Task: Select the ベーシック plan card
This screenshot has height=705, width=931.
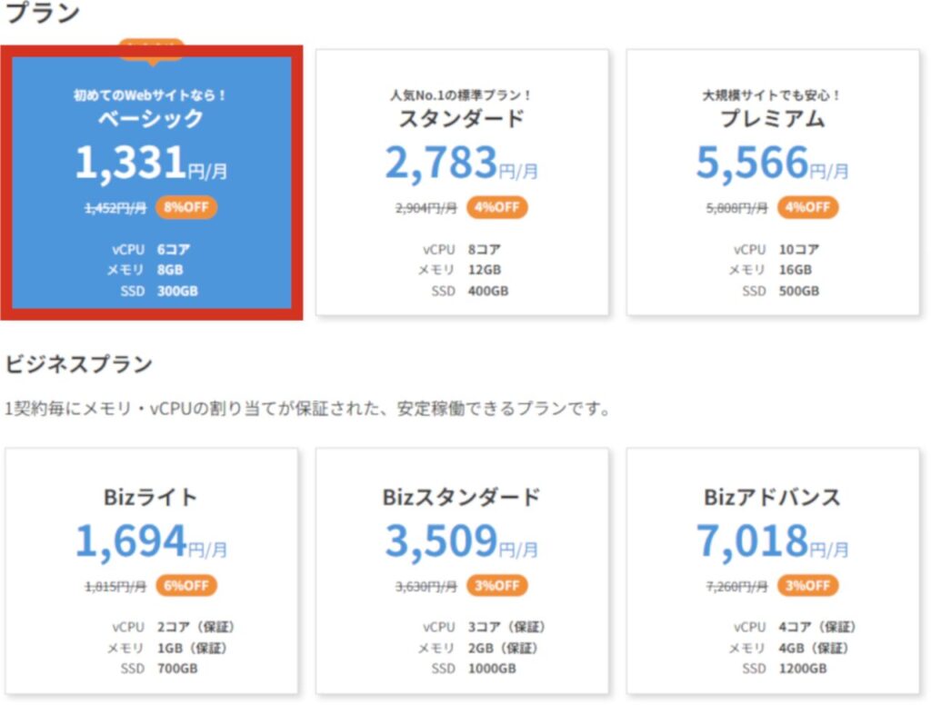Action: click(153, 182)
